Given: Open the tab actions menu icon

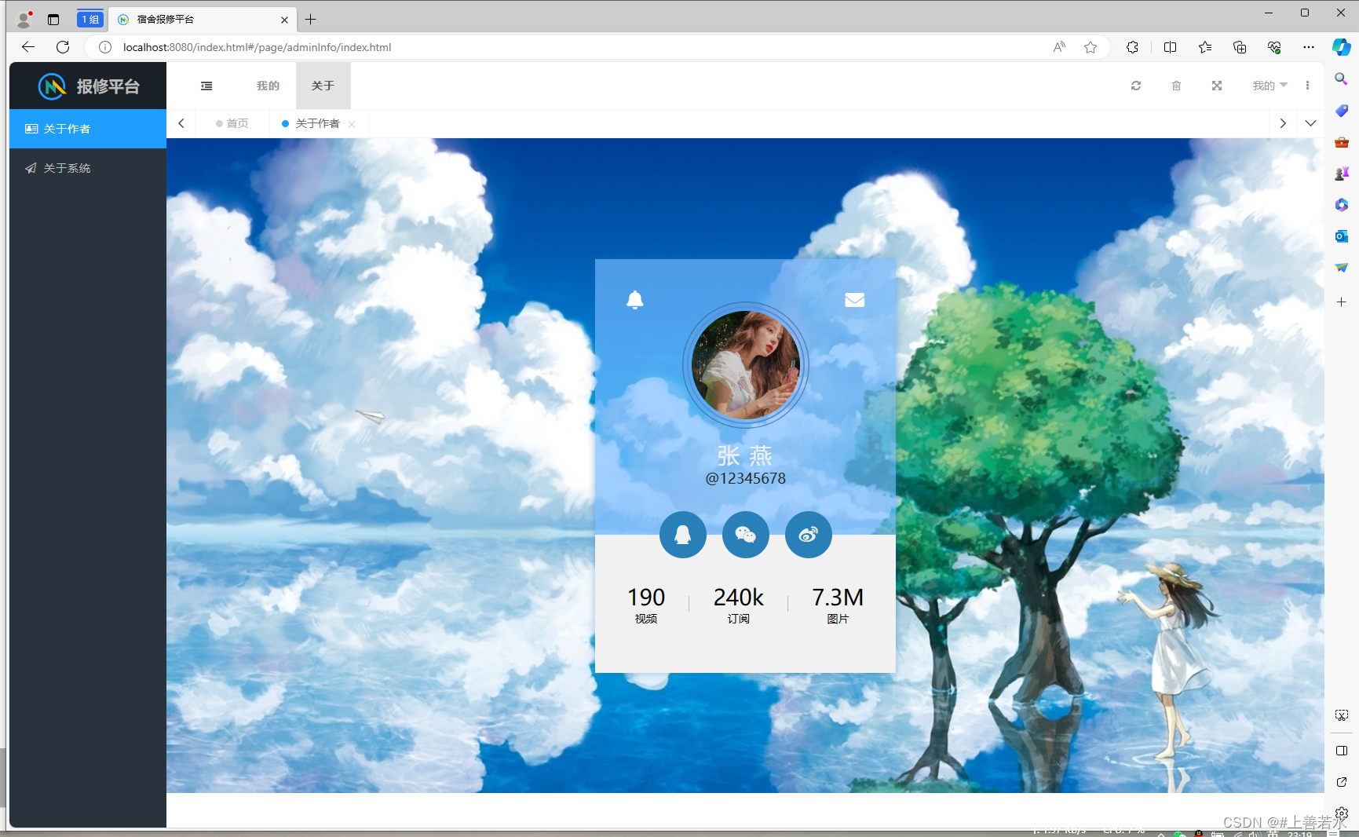Looking at the screenshot, I should (x=53, y=19).
